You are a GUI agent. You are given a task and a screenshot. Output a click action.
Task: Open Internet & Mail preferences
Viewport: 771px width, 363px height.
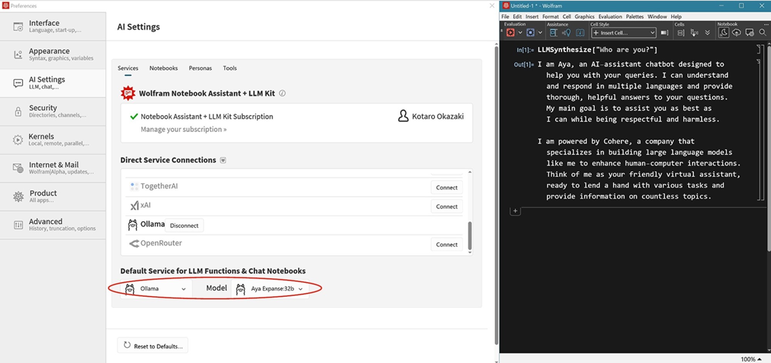53,168
